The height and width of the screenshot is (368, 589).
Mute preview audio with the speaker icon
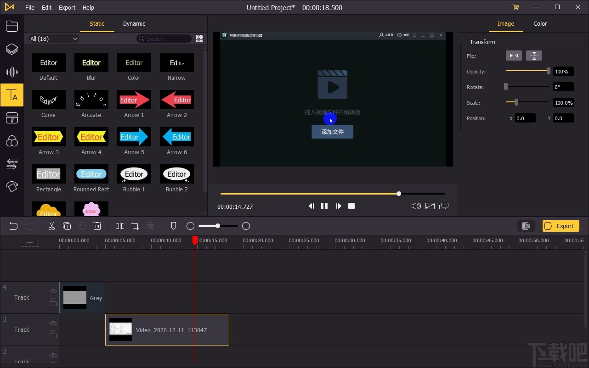click(415, 206)
